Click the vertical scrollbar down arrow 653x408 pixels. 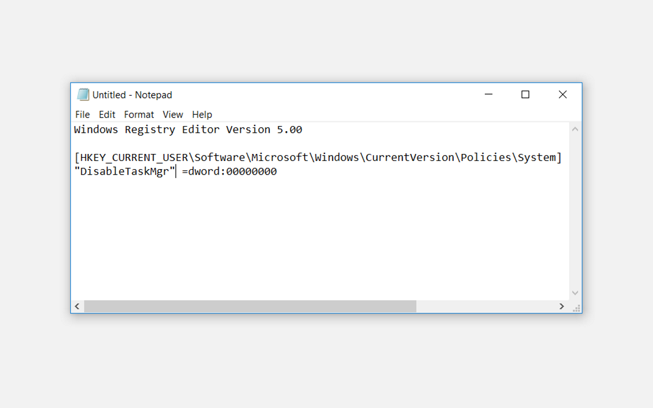pos(575,293)
